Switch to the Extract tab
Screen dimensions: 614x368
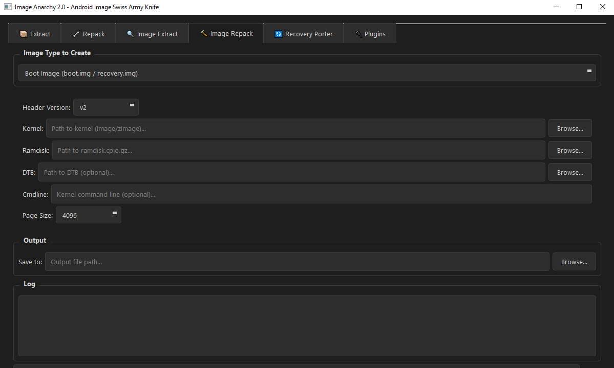(x=34, y=34)
